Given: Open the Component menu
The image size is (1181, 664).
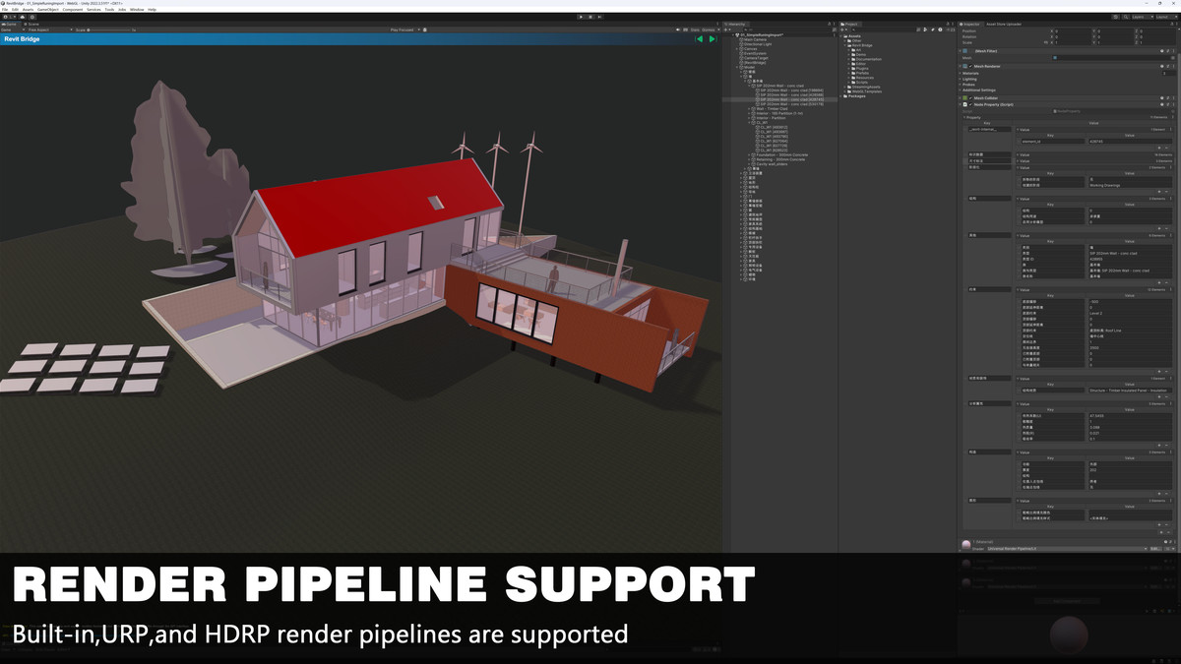Looking at the screenshot, I should coord(73,9).
